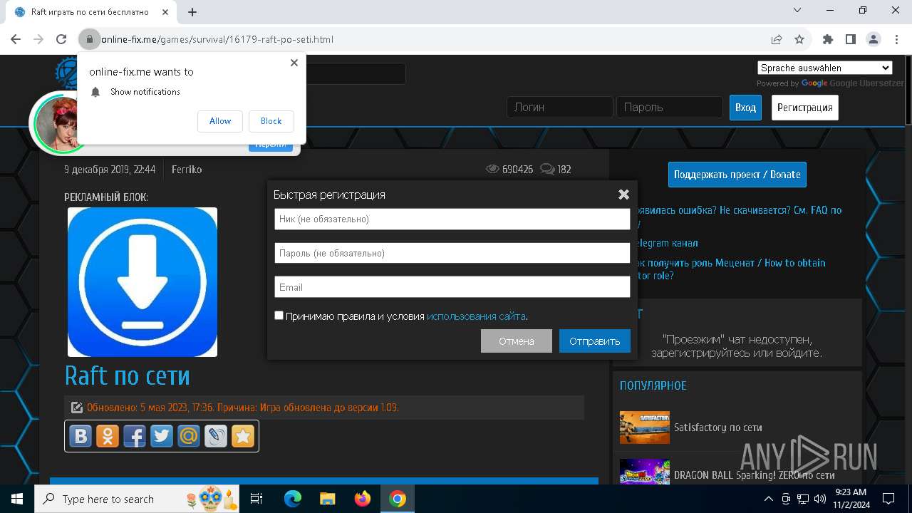
Task: Click the yellow star favorites icon
Action: click(243, 435)
